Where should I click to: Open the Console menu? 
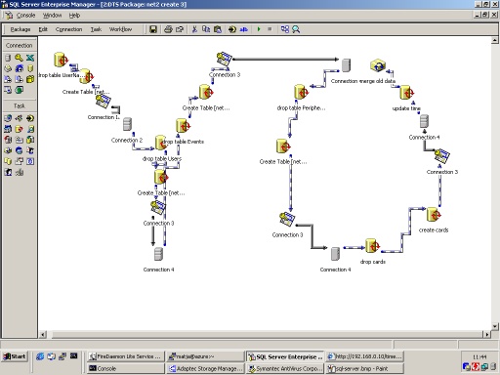coord(25,16)
